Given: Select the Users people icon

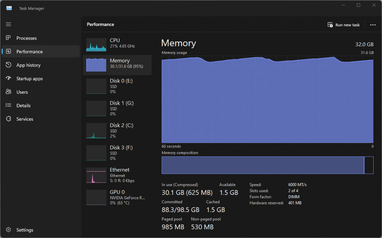Looking at the screenshot, I should (8, 92).
